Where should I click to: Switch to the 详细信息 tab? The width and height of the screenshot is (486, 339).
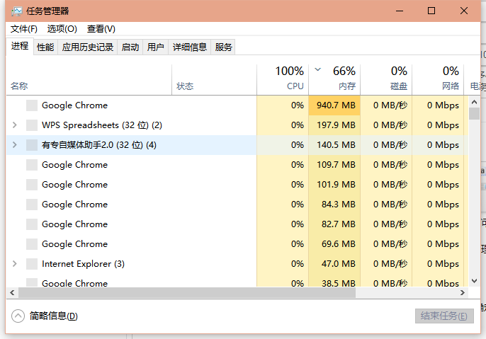point(190,47)
